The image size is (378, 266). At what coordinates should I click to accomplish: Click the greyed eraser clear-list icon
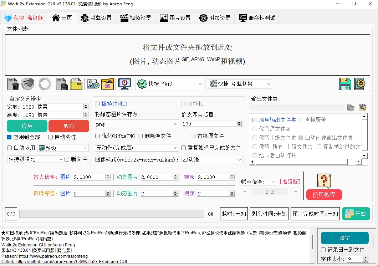(x=27, y=84)
